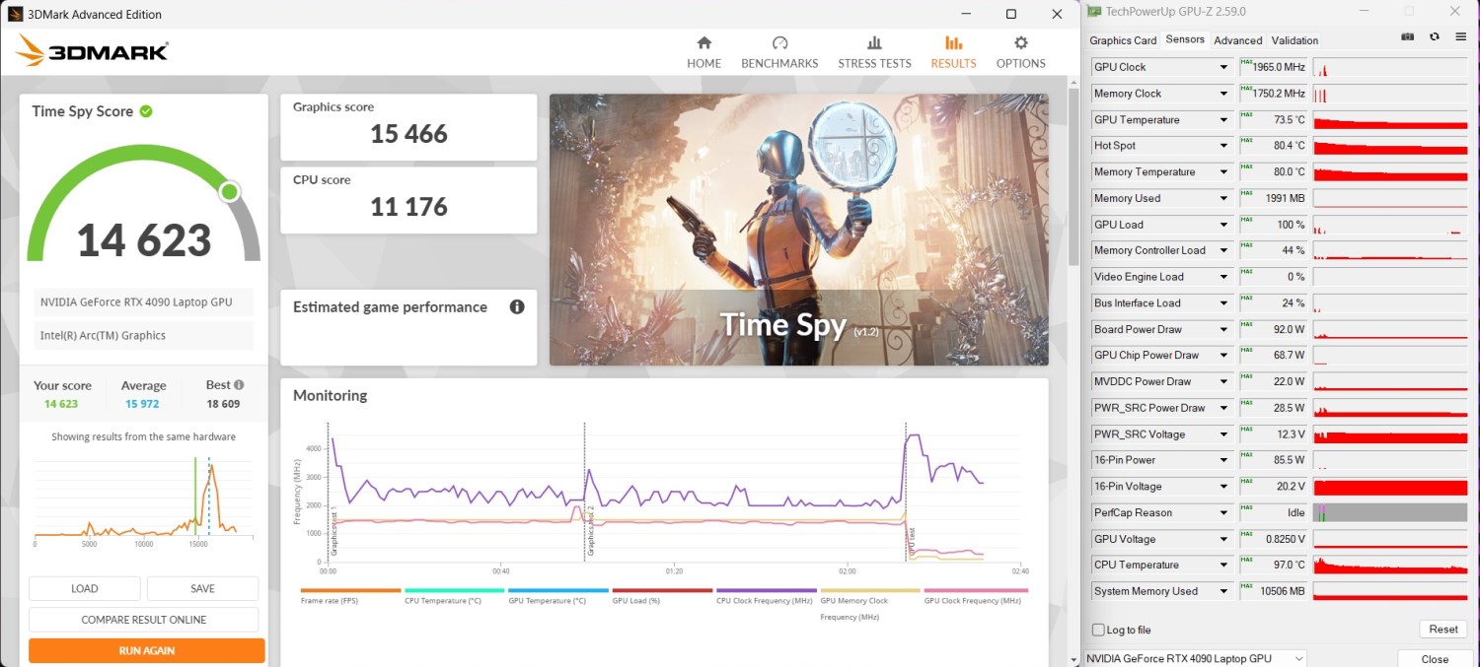Open the GPU Clock sensor dropdown

point(1225,67)
